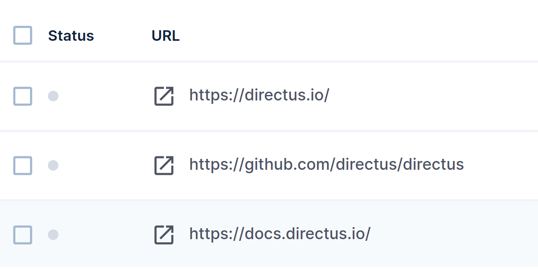Click empty area right of docs.directus.io URL
538x269 pixels.
tap(441, 235)
